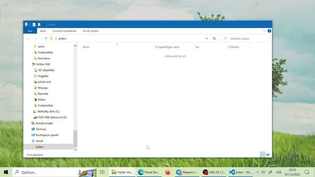Click new folder icon in title bar
Screen dimensions: 315x177
(39, 25)
